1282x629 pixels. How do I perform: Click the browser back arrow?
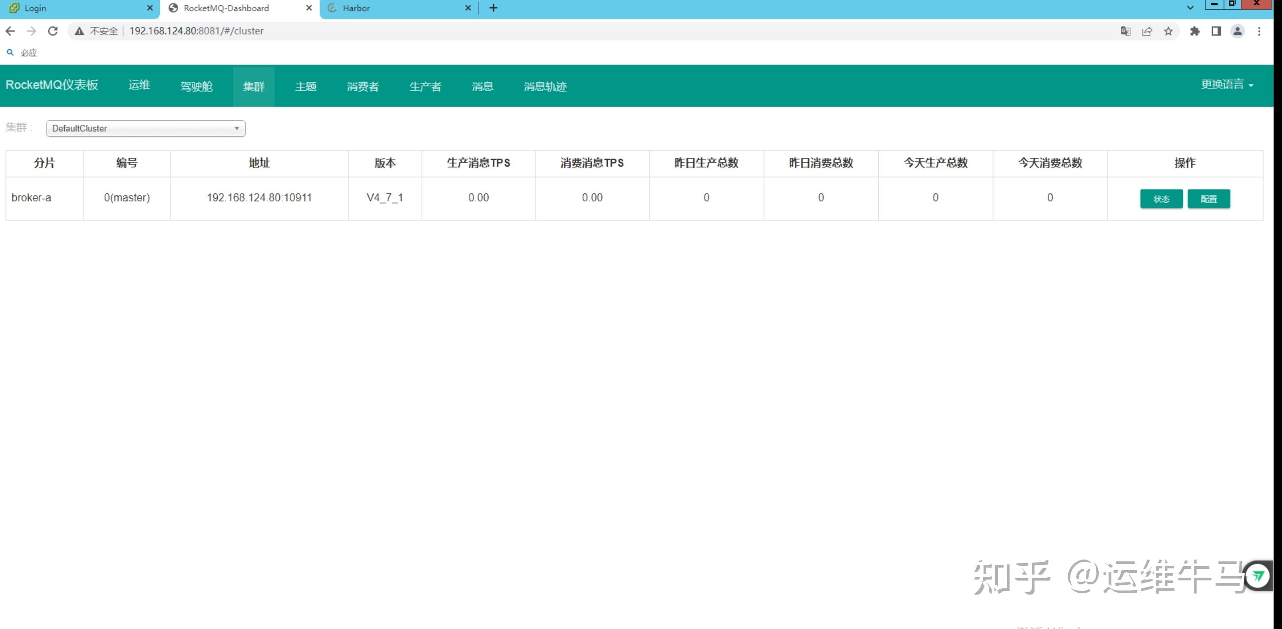(x=10, y=31)
